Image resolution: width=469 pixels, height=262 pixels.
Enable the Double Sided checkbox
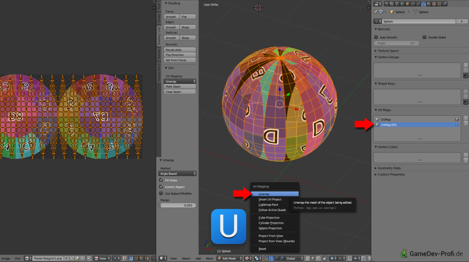[x=425, y=37]
